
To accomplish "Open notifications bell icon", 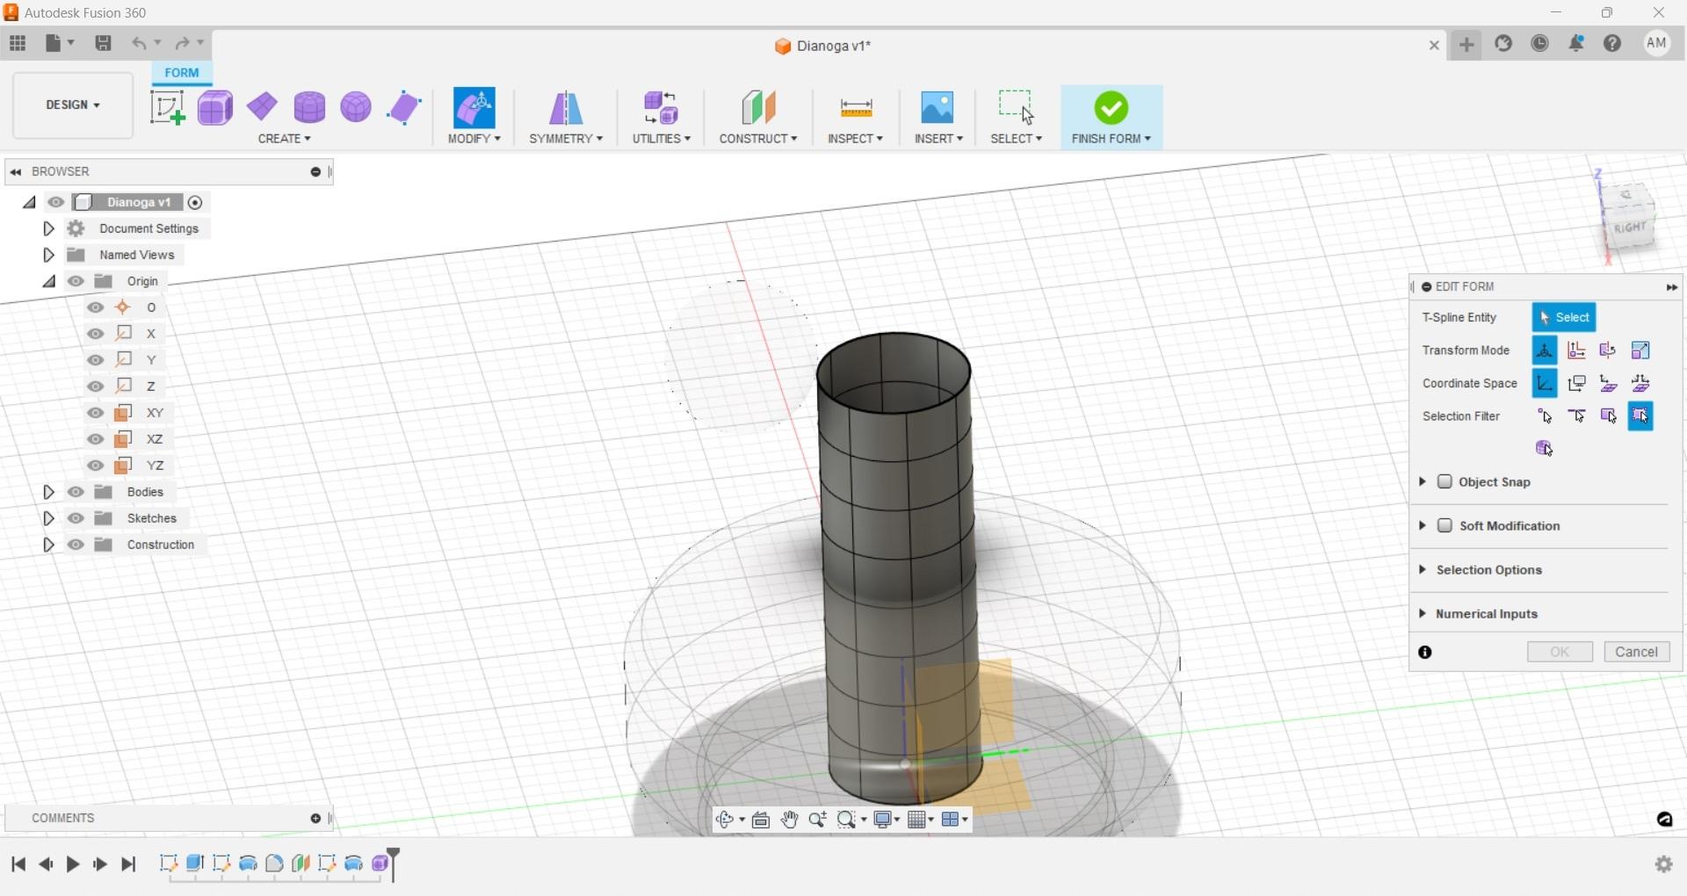I will [x=1576, y=43].
